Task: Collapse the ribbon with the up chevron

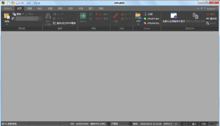Action: click(x=198, y=9)
